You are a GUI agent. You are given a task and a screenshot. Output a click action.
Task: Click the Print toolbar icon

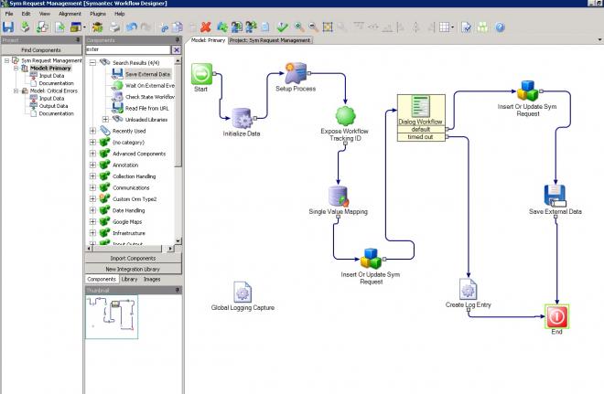114,27
